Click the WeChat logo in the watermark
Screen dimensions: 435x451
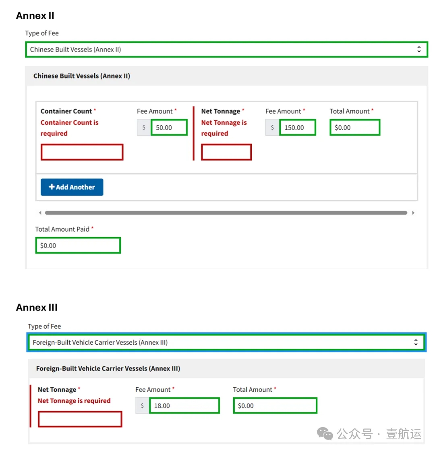coord(325,433)
